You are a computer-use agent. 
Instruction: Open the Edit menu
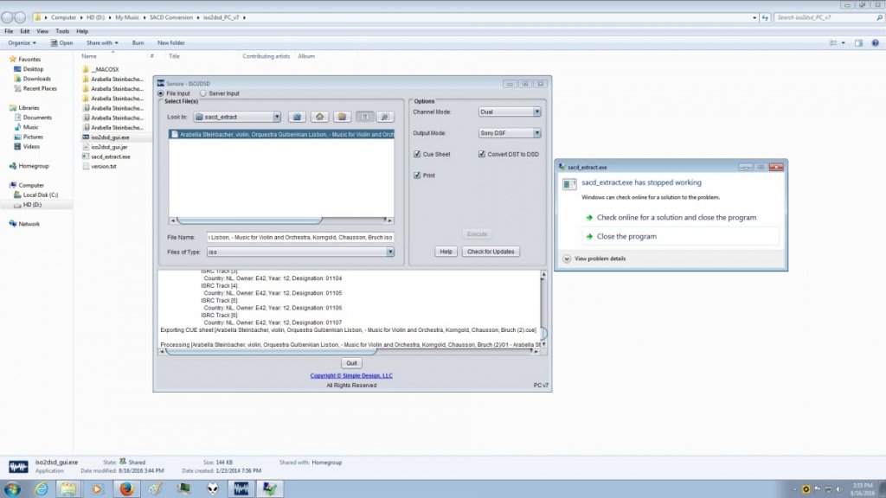click(x=25, y=32)
